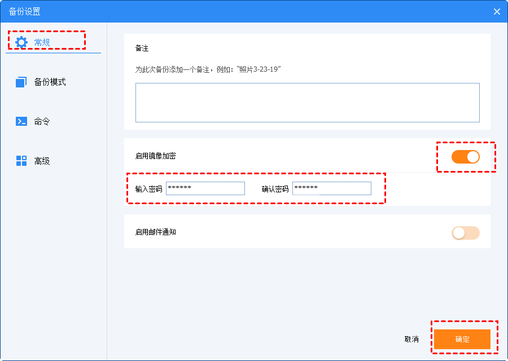Switch to the 常规 tab label
This screenshot has height=361, width=508.
[x=42, y=42]
